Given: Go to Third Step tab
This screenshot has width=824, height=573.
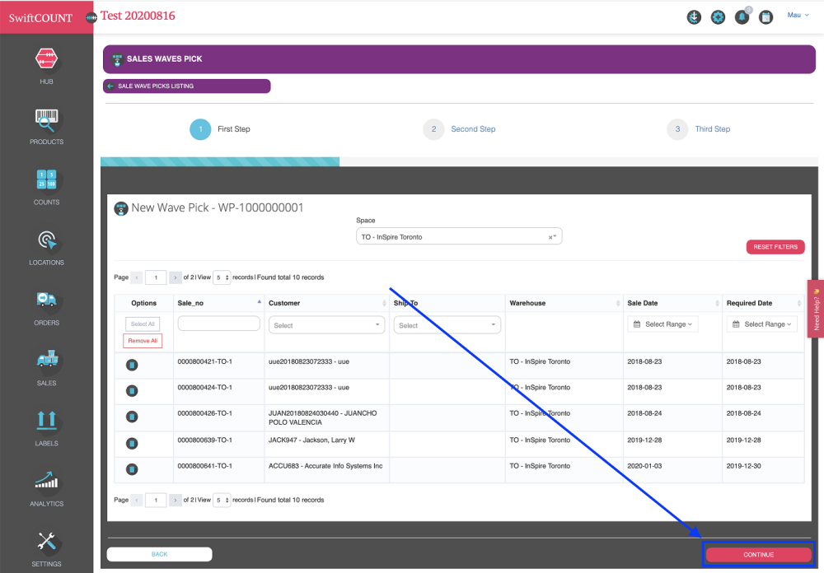Looking at the screenshot, I should pyautogui.click(x=699, y=129).
